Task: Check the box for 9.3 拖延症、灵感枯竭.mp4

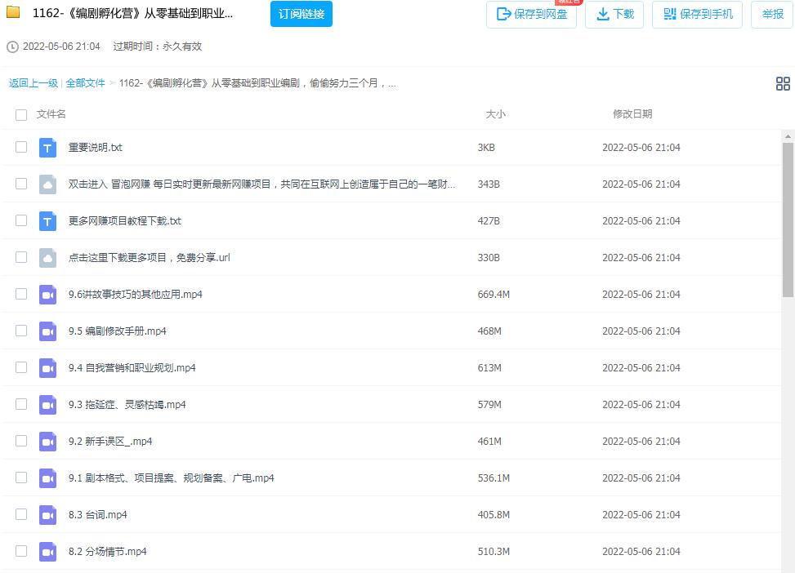Action: 21,404
